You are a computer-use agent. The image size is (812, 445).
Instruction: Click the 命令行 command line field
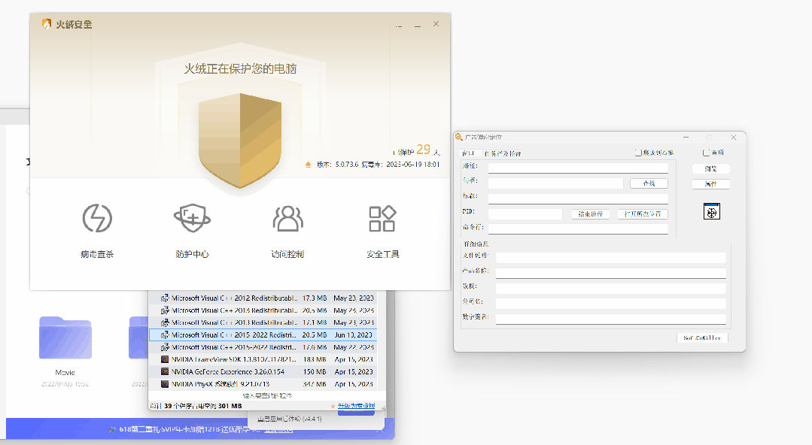pyautogui.click(x=578, y=229)
